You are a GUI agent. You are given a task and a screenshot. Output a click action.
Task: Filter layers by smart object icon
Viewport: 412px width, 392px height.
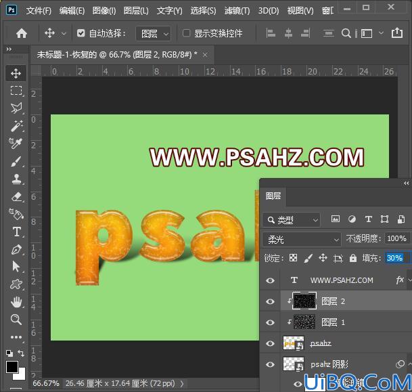pyautogui.click(x=401, y=219)
